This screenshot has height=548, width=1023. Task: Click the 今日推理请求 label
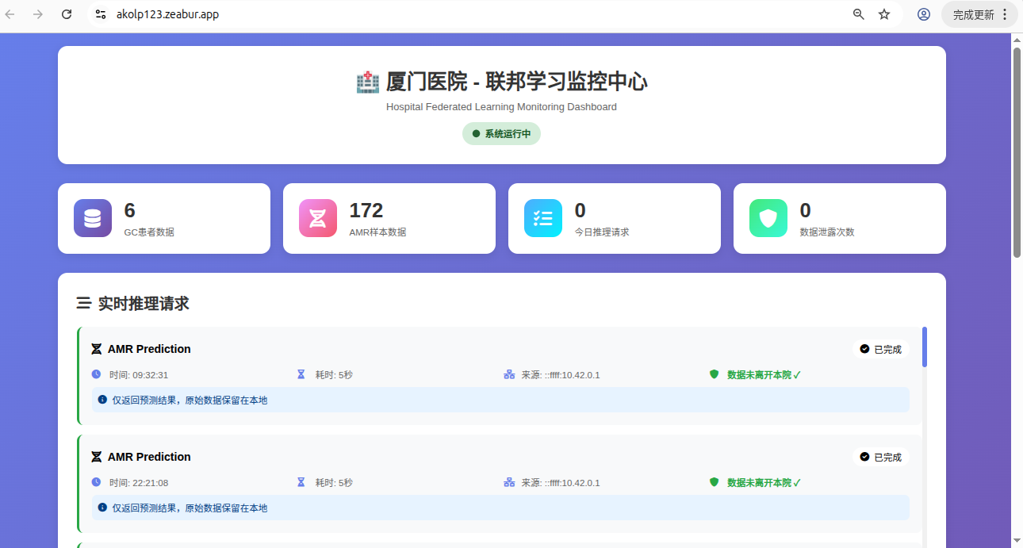coord(602,232)
